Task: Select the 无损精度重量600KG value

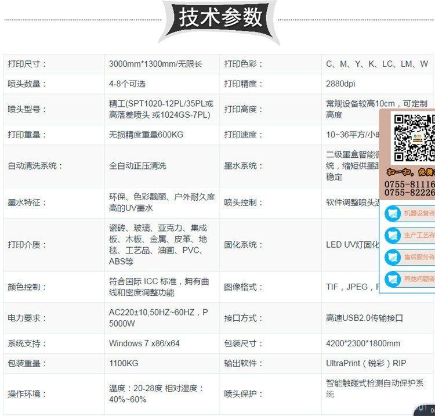Action: tap(146, 135)
